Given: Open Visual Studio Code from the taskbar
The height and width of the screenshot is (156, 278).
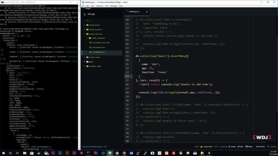Looking at the screenshot, I should point(103,153).
